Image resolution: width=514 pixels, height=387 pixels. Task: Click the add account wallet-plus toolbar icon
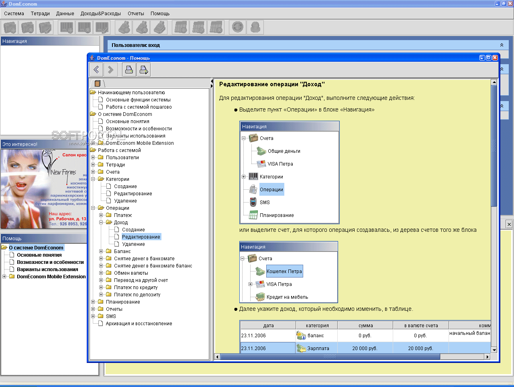point(10,27)
